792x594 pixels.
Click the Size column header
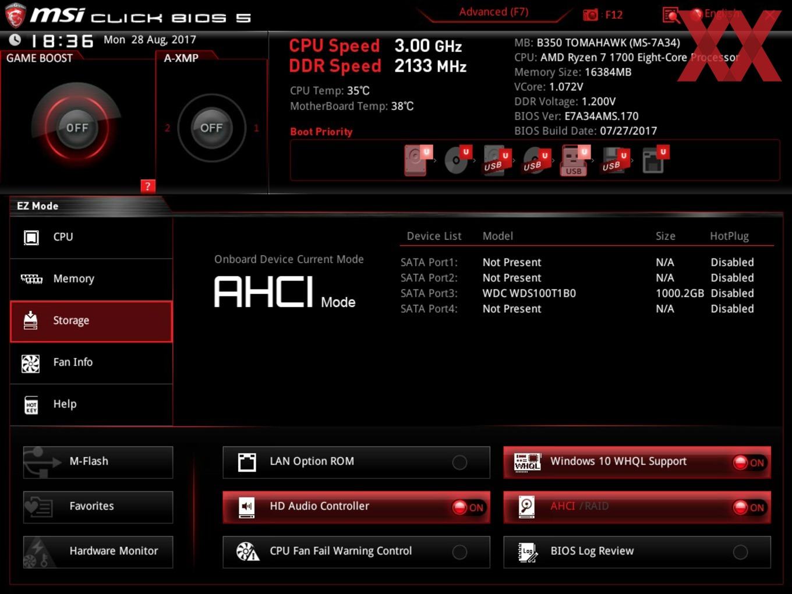665,236
